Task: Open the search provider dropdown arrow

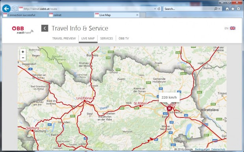Action: pyautogui.click(x=219, y=9)
